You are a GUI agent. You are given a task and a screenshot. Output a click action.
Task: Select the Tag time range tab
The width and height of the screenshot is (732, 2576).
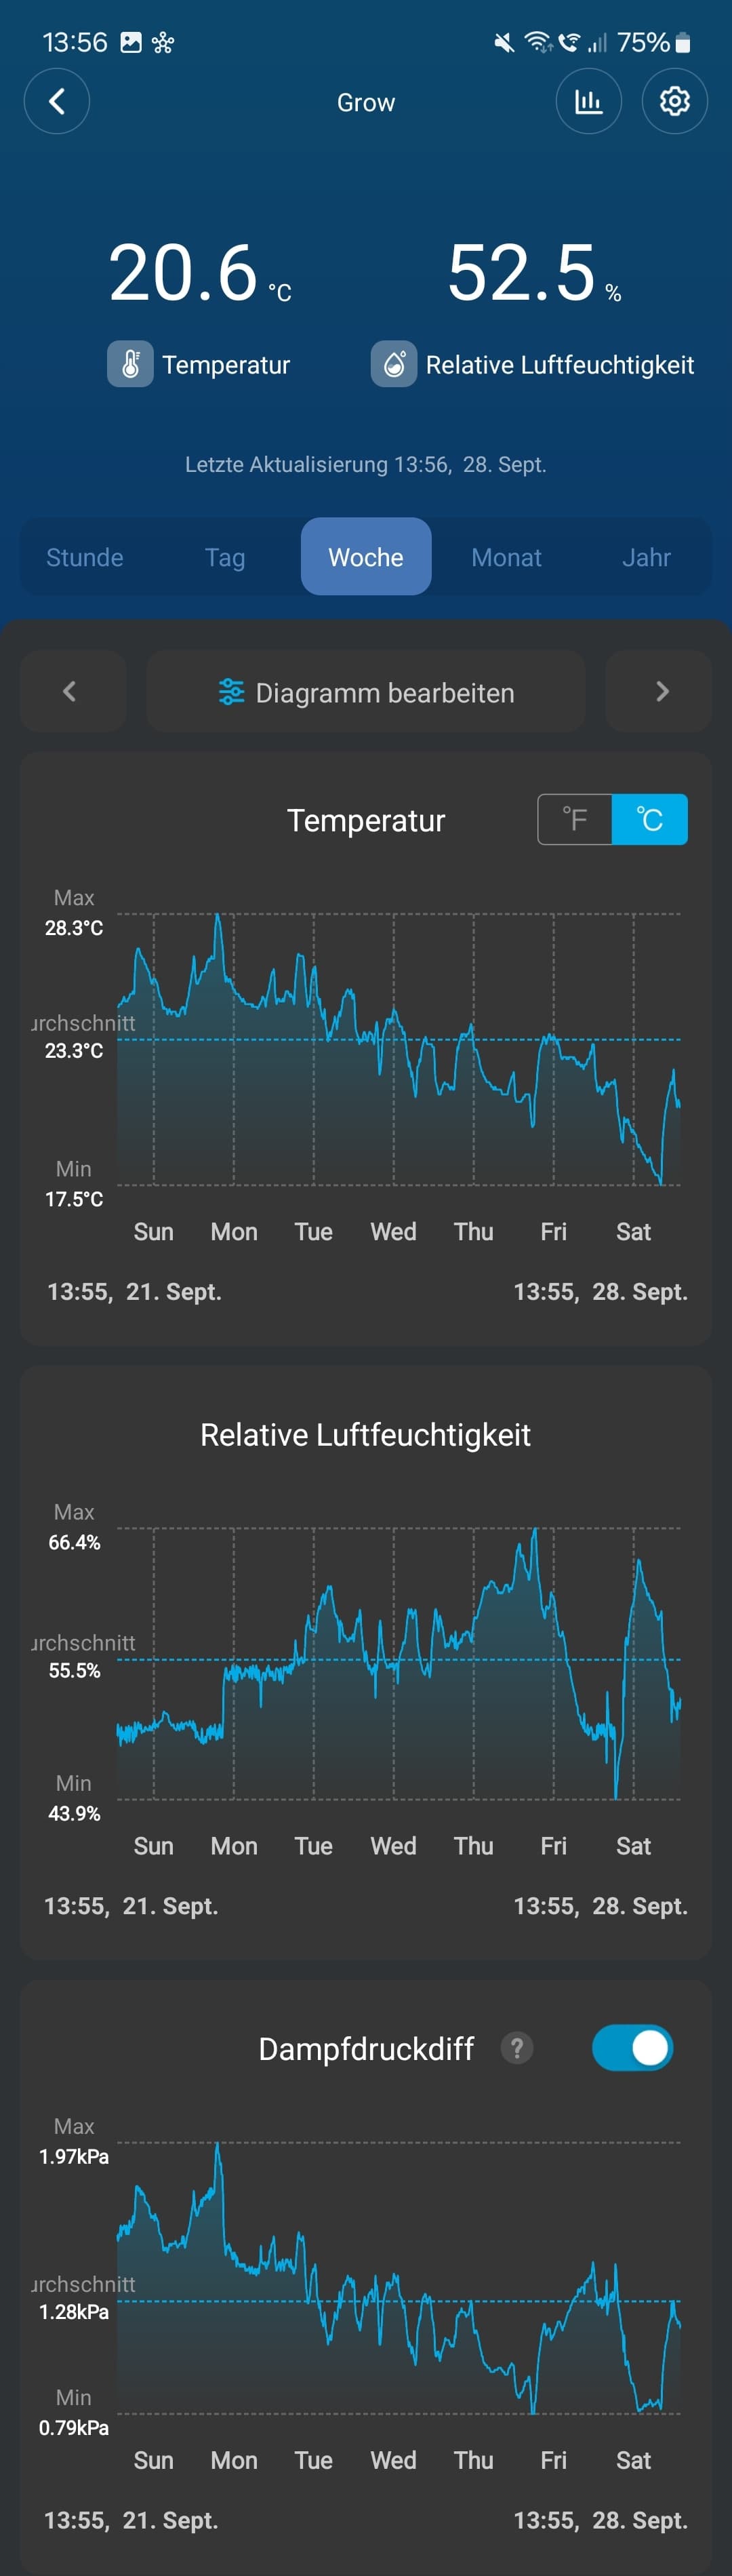pos(225,557)
